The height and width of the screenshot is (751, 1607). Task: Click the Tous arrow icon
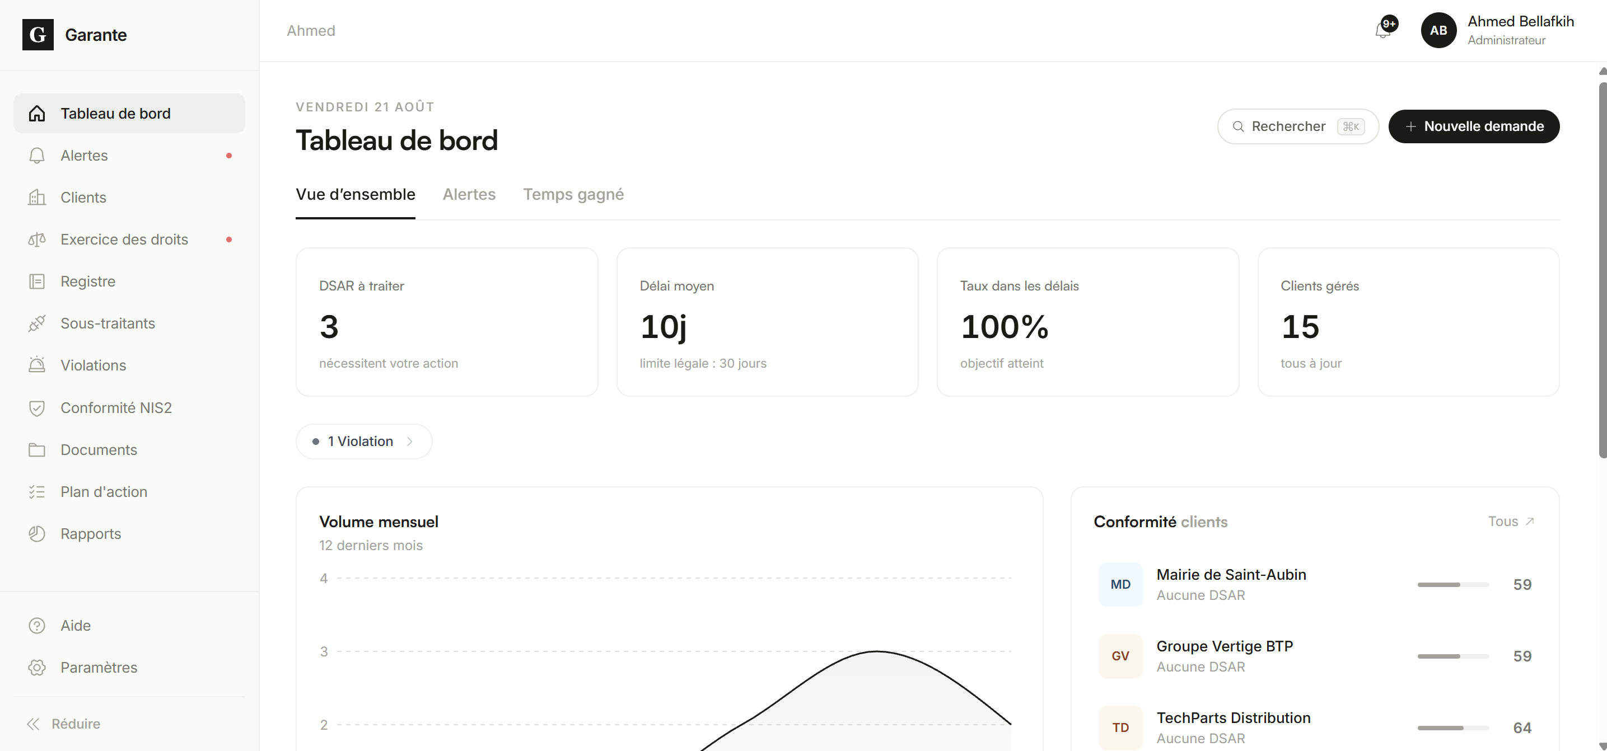click(1529, 522)
